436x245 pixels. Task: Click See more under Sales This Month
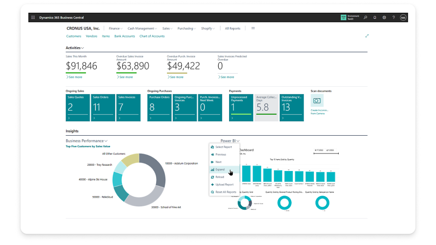pos(75,77)
